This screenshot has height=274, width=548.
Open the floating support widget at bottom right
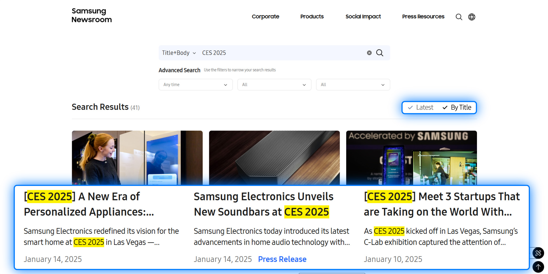pyautogui.click(x=538, y=253)
